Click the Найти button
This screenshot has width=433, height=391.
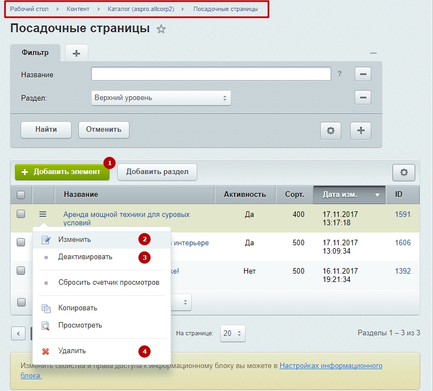point(46,130)
